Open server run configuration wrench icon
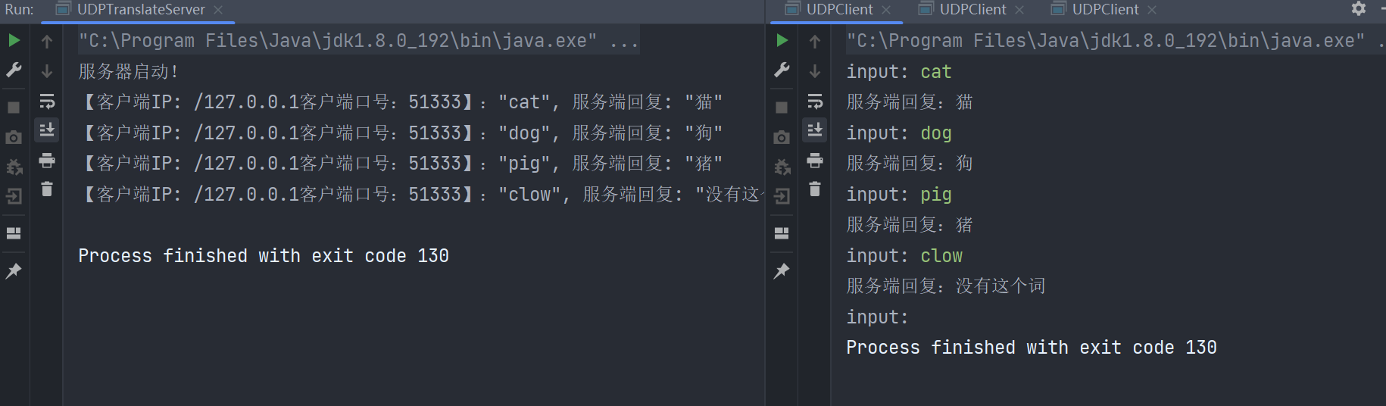This screenshot has height=406, width=1386. point(14,70)
